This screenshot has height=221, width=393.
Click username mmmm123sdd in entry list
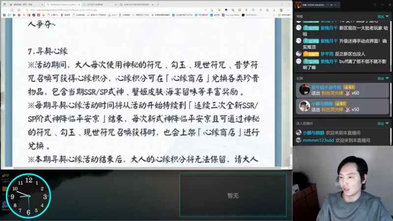point(318,140)
